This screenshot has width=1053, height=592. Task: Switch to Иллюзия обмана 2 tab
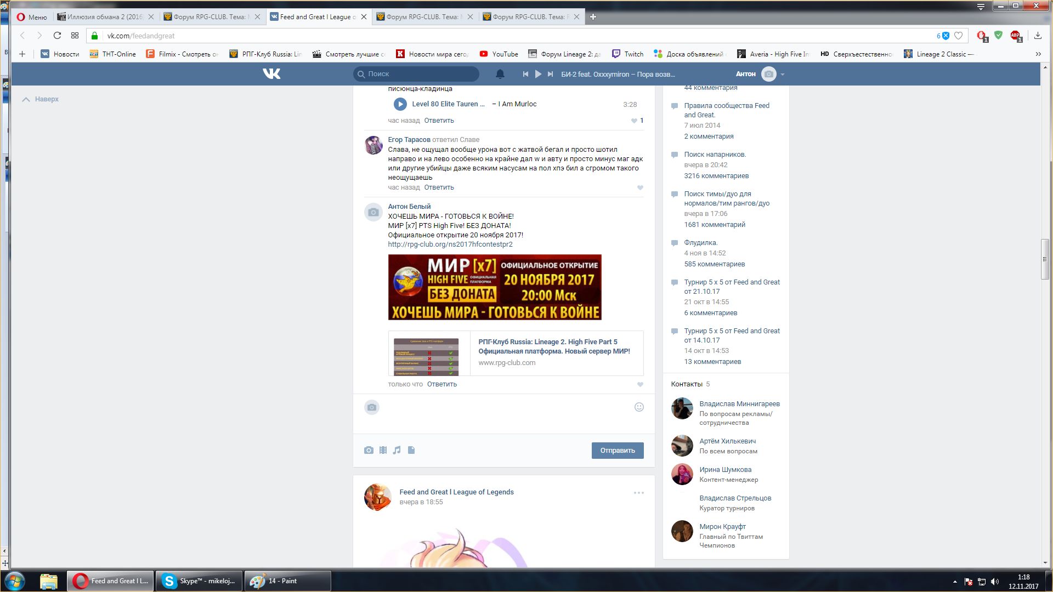coord(104,17)
